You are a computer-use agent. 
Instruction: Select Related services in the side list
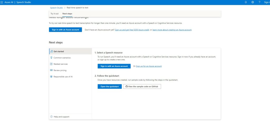(x=70, y=64)
